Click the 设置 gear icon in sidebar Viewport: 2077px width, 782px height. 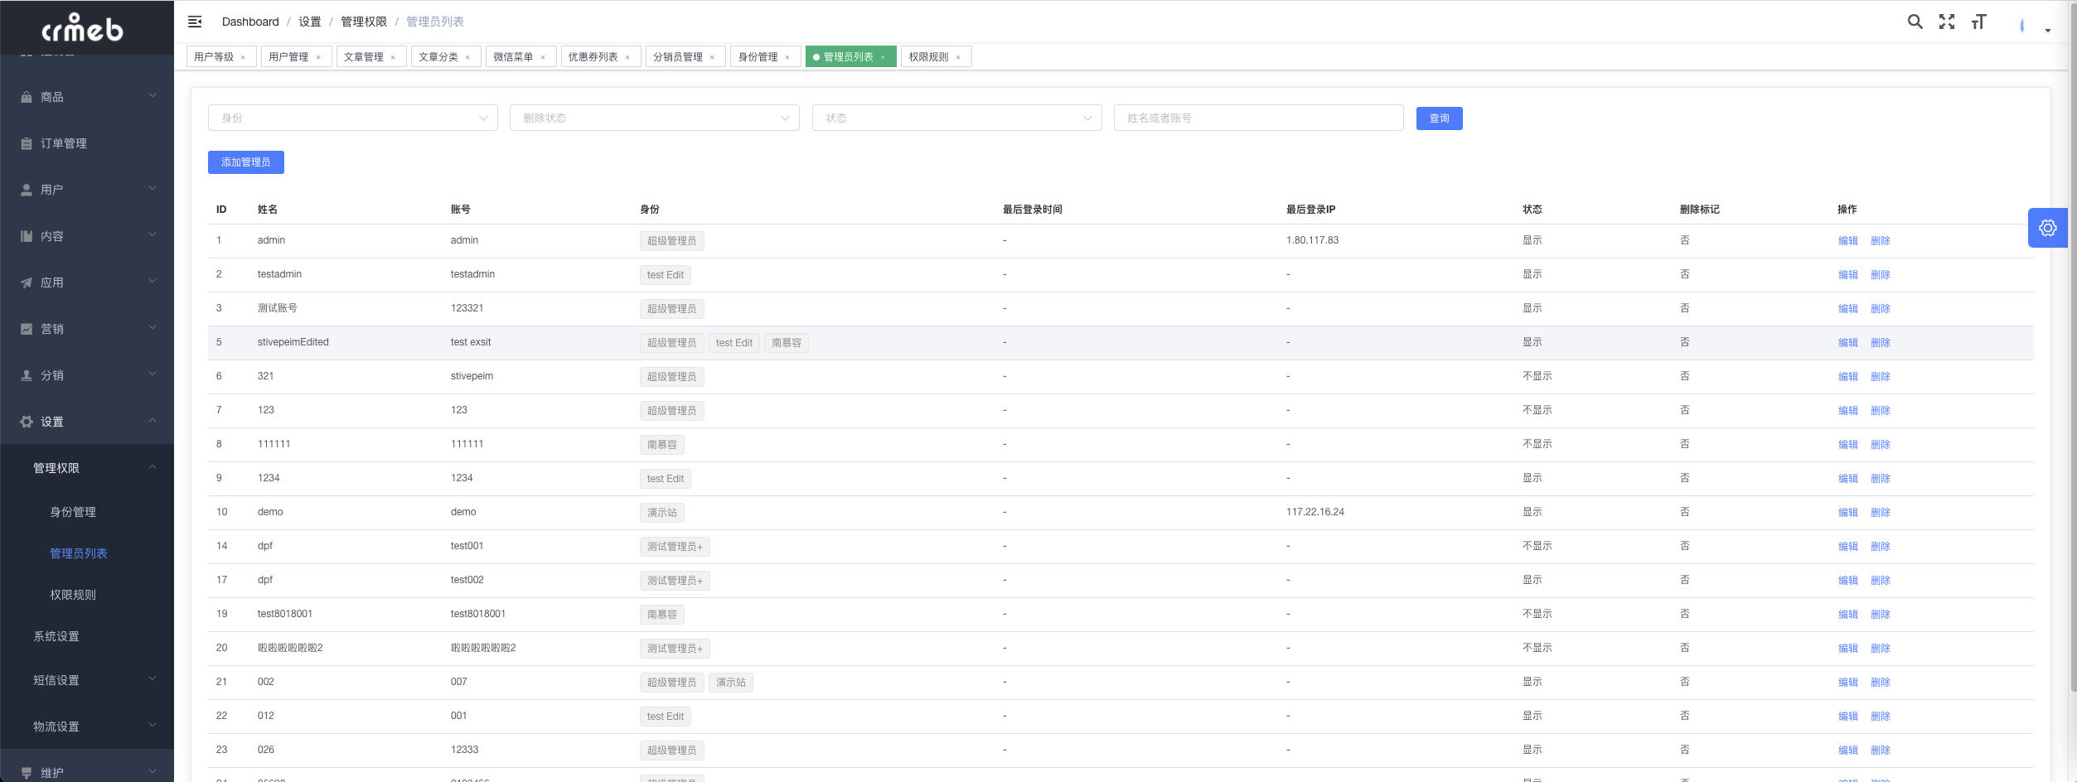(27, 422)
